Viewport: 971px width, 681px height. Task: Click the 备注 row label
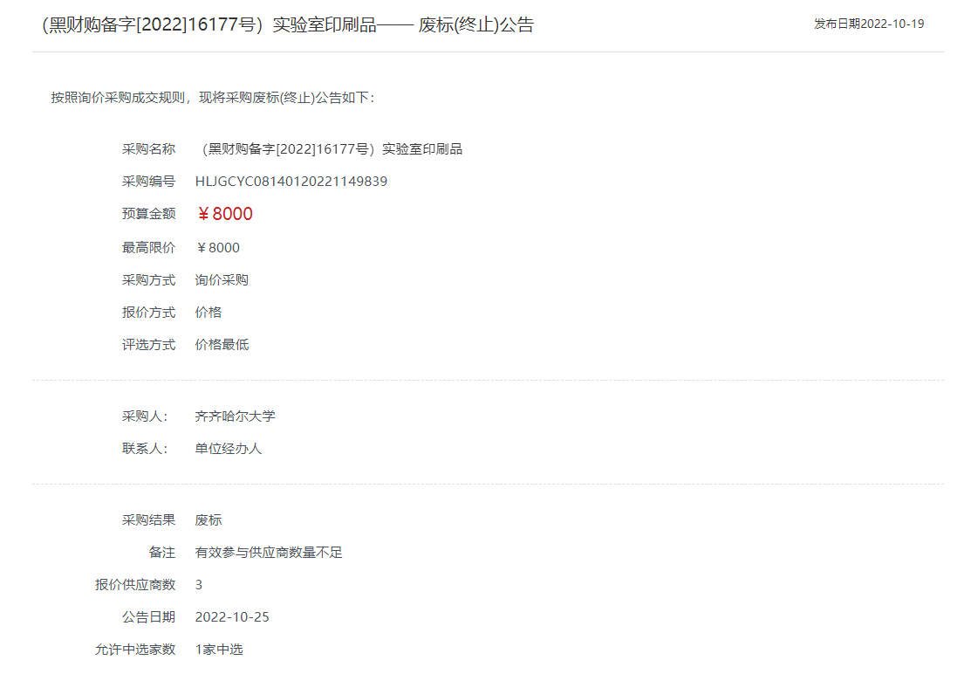click(x=164, y=552)
